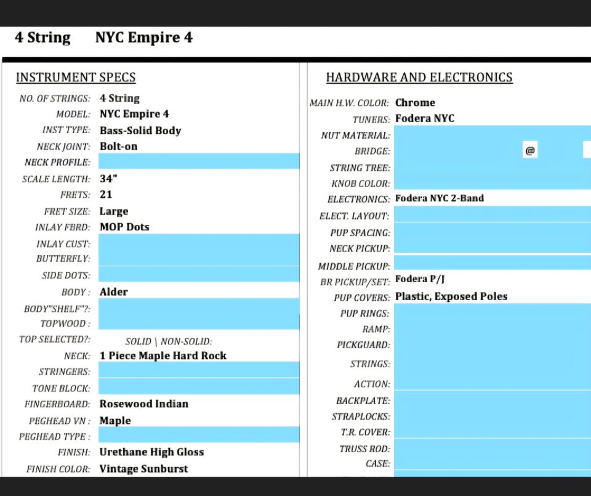Image resolution: width=591 pixels, height=496 pixels.
Task: Select the 'Bolt-on' neck joint value
Action: pos(118,147)
